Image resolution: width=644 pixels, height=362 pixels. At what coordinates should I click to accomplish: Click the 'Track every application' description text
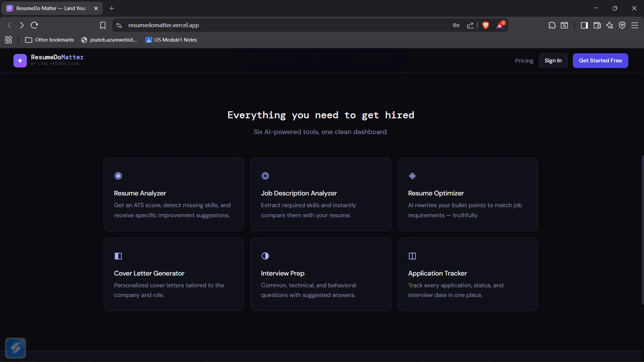[x=456, y=290]
